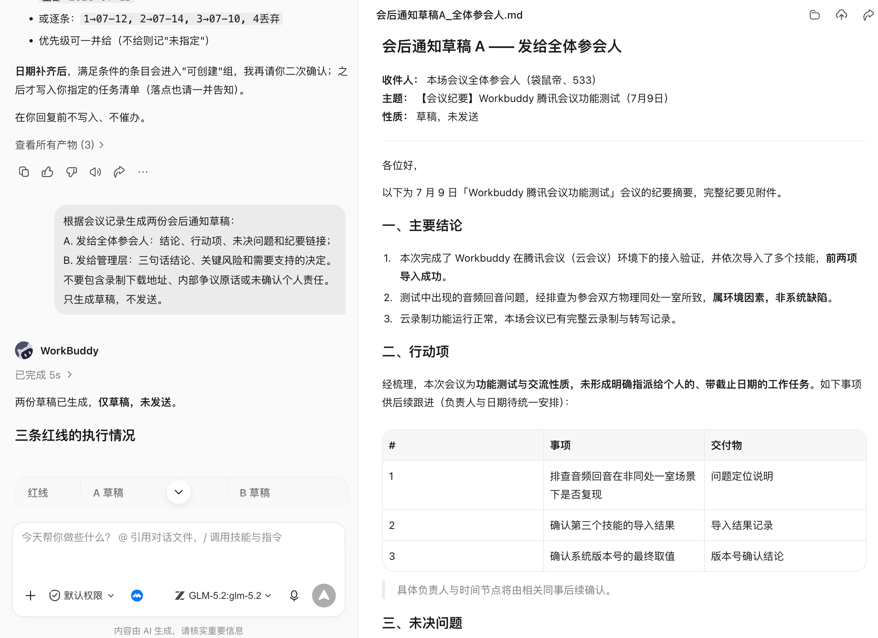
Task: Click scroll-down chevron button over table
Action: point(178,492)
